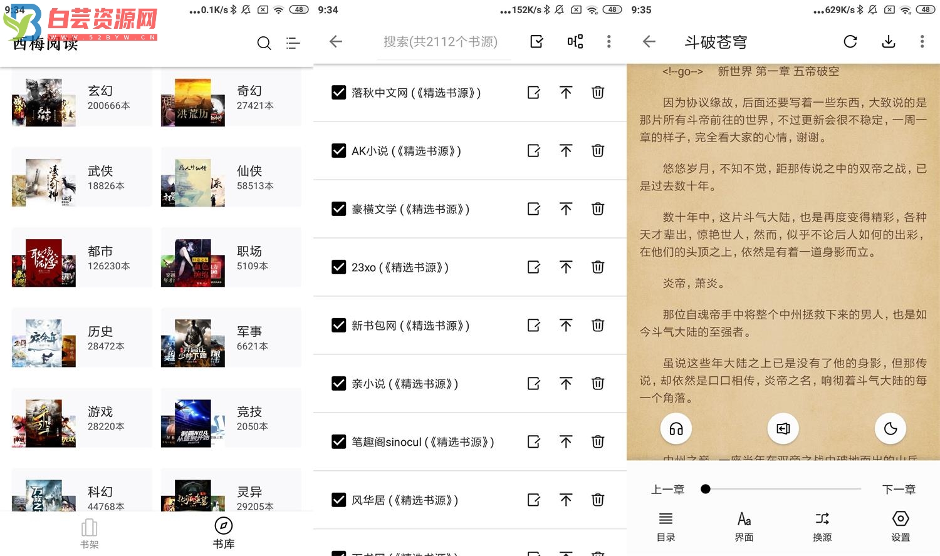This screenshot has height=556, width=940.
Task: Switch to the 书库 library tab
Action: tap(224, 534)
